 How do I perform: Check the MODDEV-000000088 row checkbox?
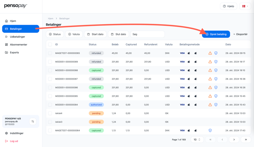coord(50,70)
